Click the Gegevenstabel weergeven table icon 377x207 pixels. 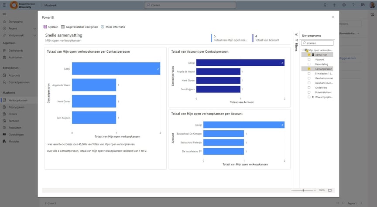63,27
